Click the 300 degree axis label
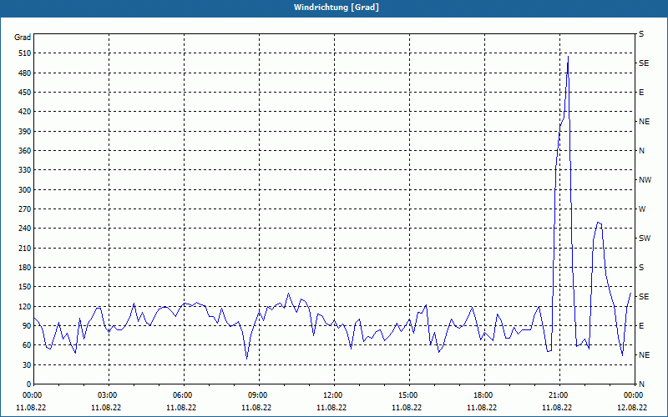Image resolution: width=668 pixels, height=417 pixels. tap(25, 190)
